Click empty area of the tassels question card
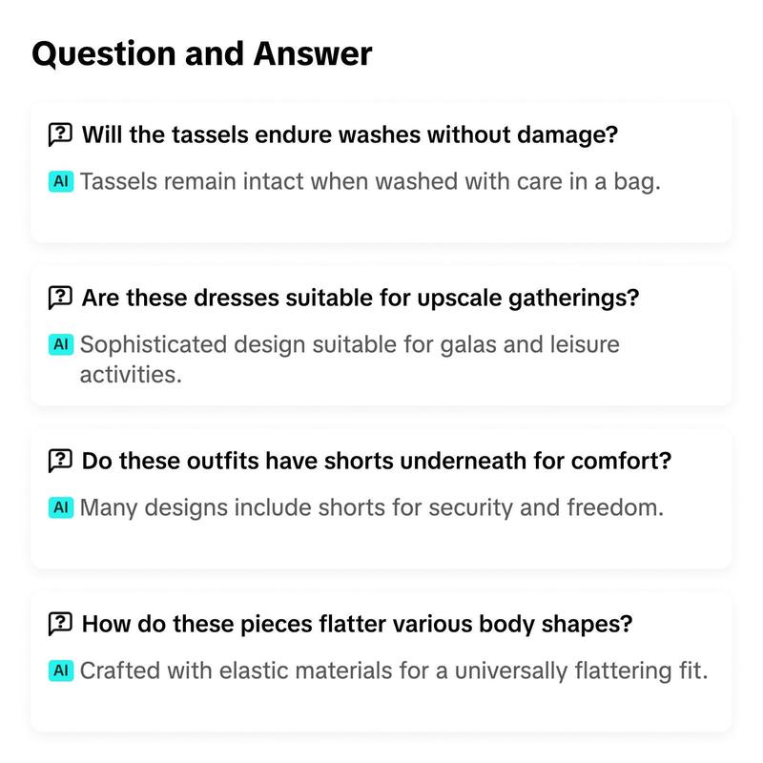 381,219
